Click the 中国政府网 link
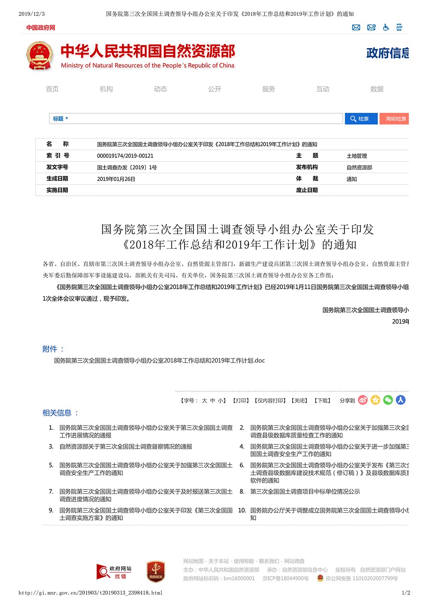429x607 pixels. pyautogui.click(x=41, y=27)
